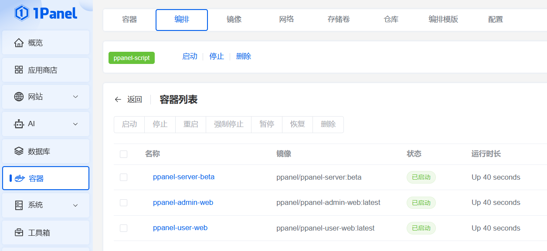Go to the 网络 tab

pos(286,20)
